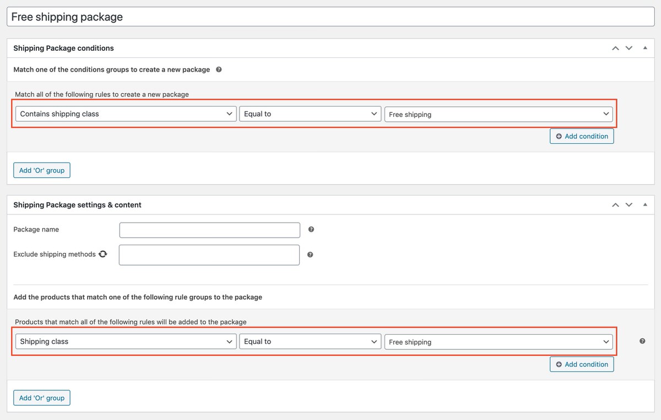
Task: Click the help icon beside Exclude shipping methods field
Action: pyautogui.click(x=311, y=255)
